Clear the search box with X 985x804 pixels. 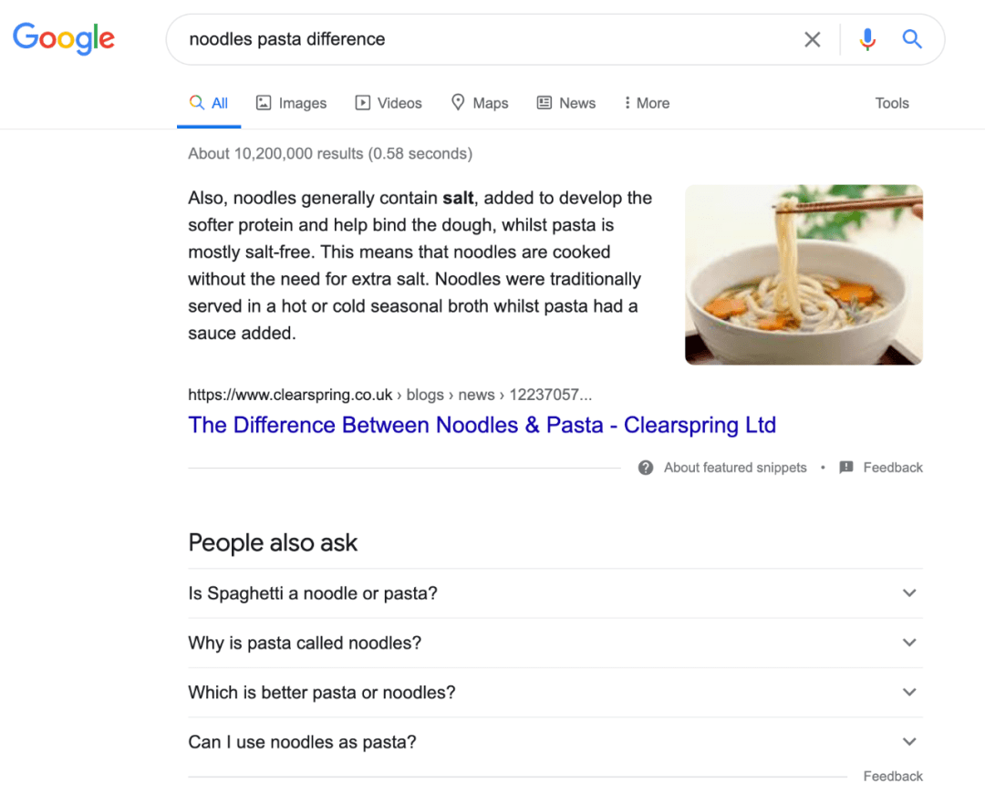tap(813, 39)
